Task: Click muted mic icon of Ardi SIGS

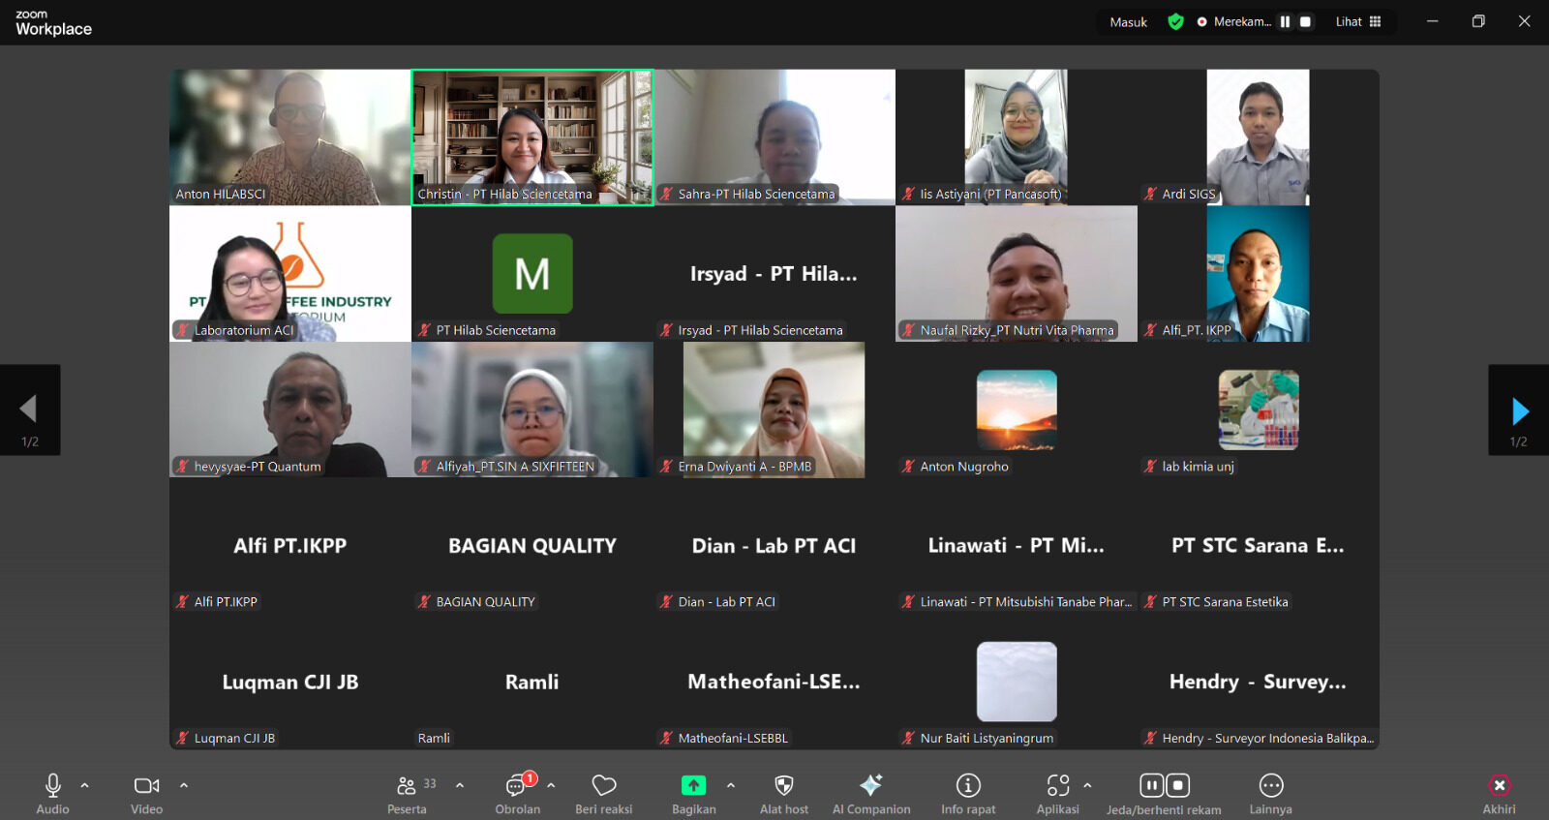Action: pos(1150,194)
